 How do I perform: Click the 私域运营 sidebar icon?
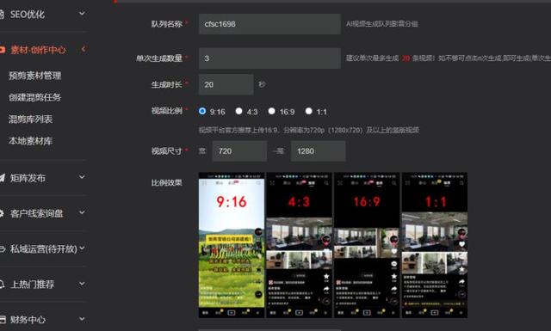pos(2,248)
